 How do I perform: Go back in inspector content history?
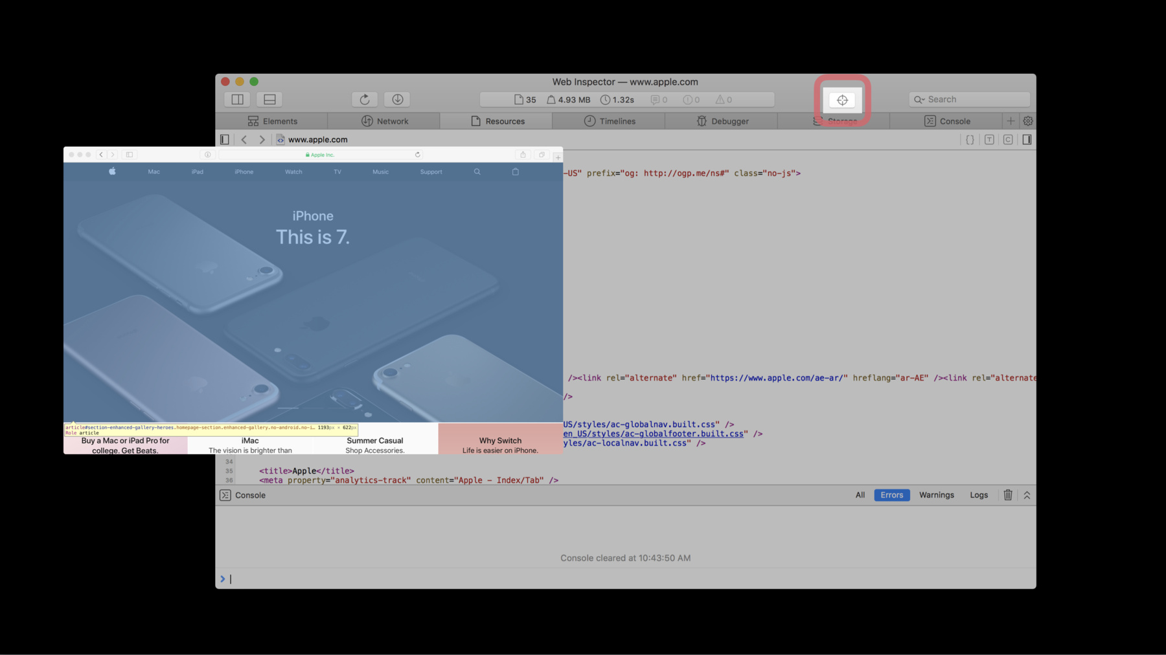tap(244, 139)
